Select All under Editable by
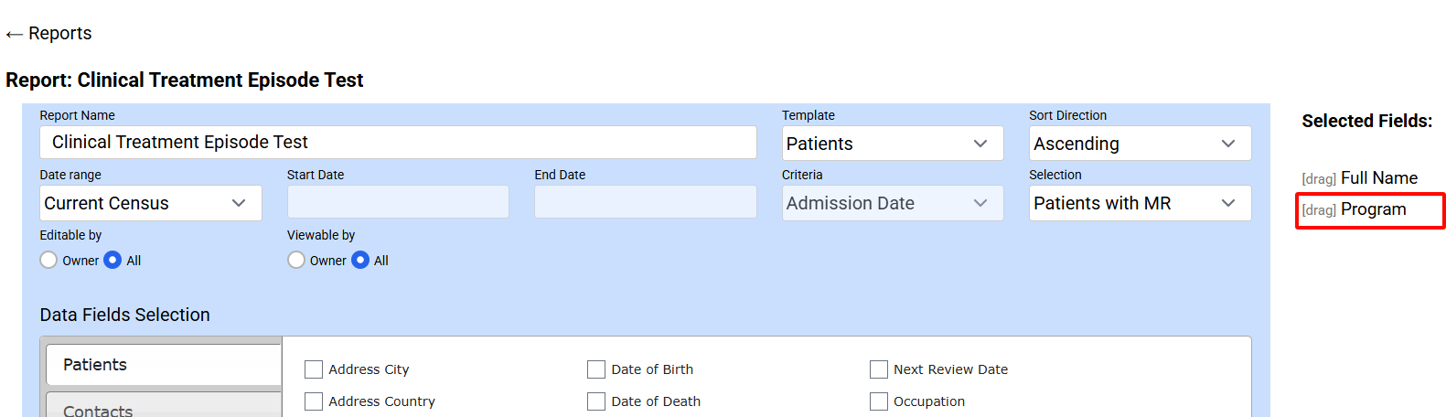1446x417 pixels. pos(113,261)
